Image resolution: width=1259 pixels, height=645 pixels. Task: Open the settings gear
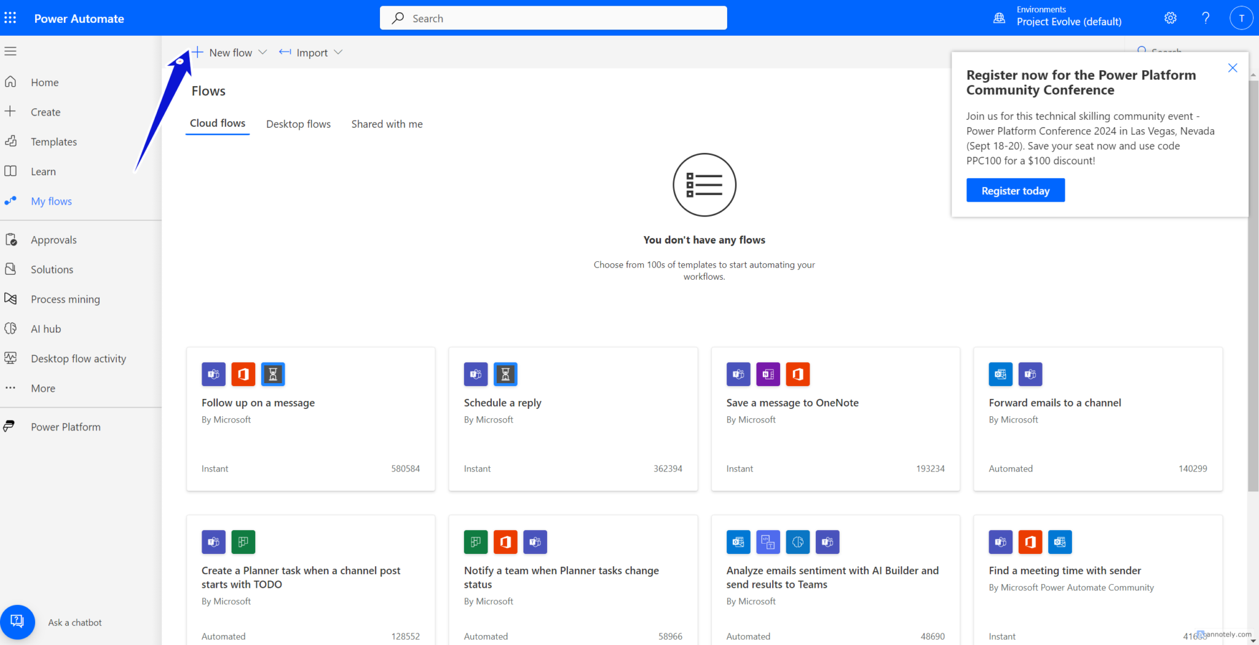click(1170, 18)
